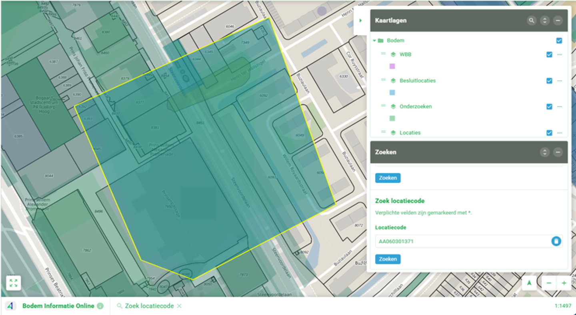The width and height of the screenshot is (576, 315).
Task: Toggle the Besluitlocaties layer visibility checkbox
Action: [x=549, y=80]
